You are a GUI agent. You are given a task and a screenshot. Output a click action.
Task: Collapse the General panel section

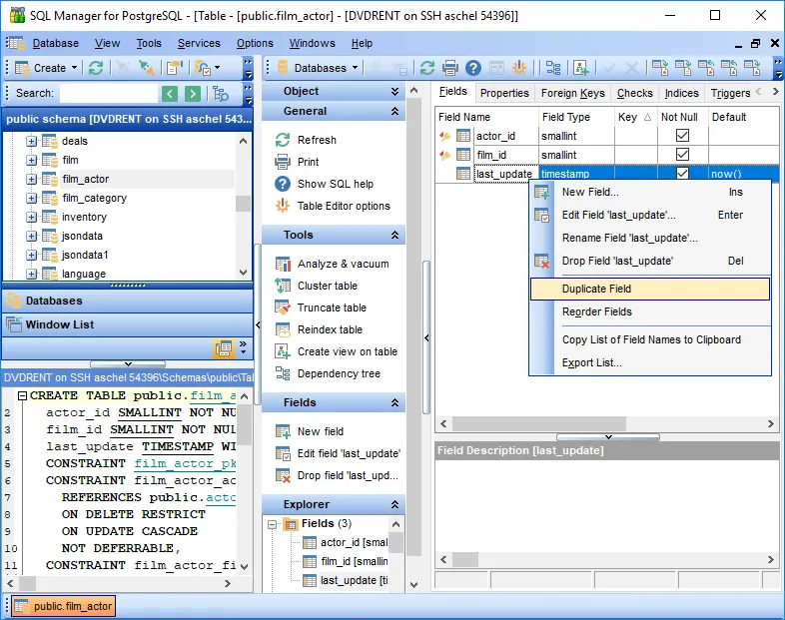[x=394, y=111]
